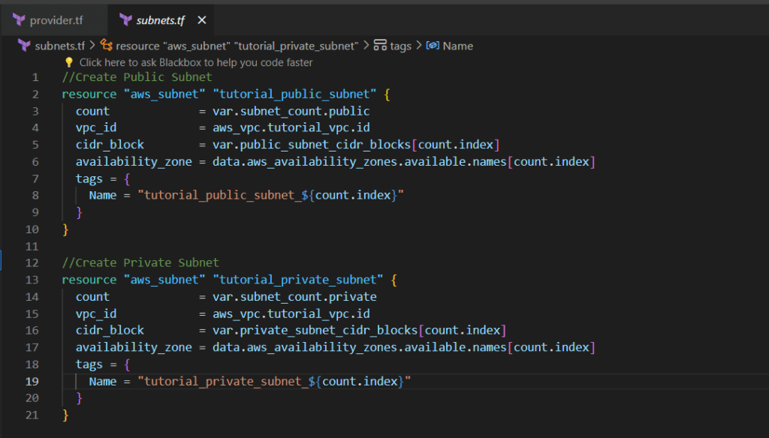Click the lightbulb icon beside the Blackbox hint

pos(69,62)
